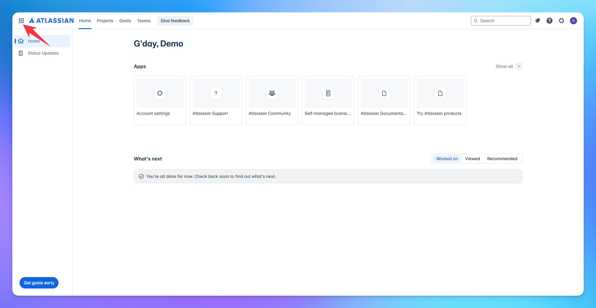Image resolution: width=596 pixels, height=308 pixels.
Task: Open the Teams tab
Action: coord(144,21)
